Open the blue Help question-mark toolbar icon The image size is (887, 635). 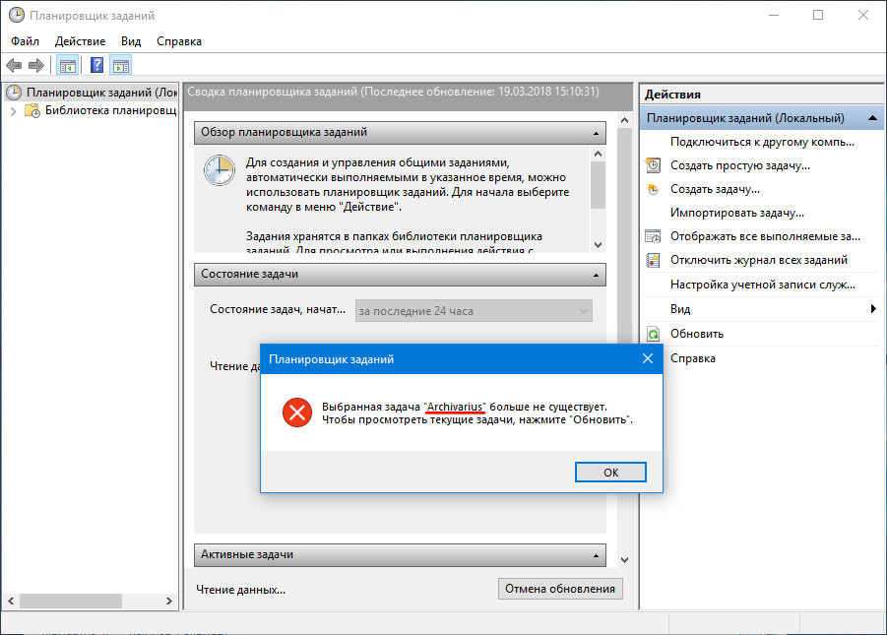coord(96,65)
